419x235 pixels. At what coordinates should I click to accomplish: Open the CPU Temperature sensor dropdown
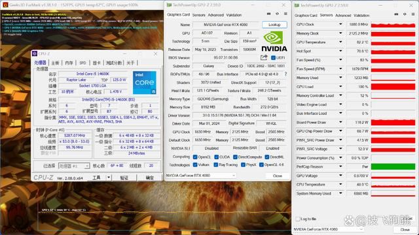click(340, 184)
